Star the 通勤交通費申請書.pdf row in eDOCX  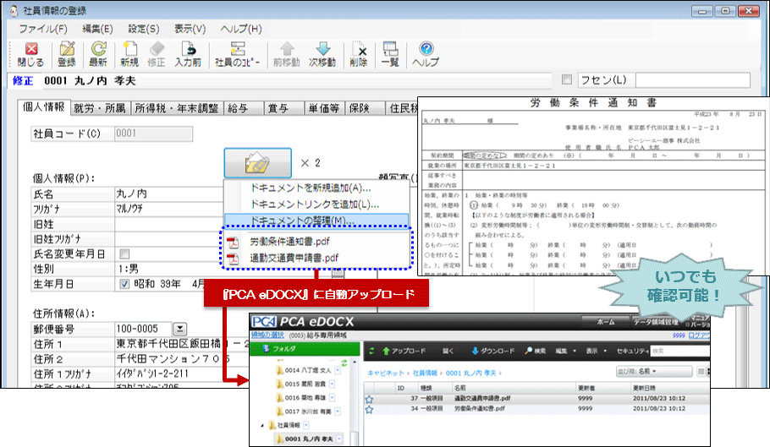pyautogui.click(x=369, y=400)
